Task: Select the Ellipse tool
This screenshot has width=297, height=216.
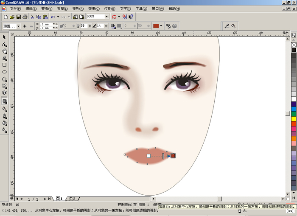Action: [4, 72]
